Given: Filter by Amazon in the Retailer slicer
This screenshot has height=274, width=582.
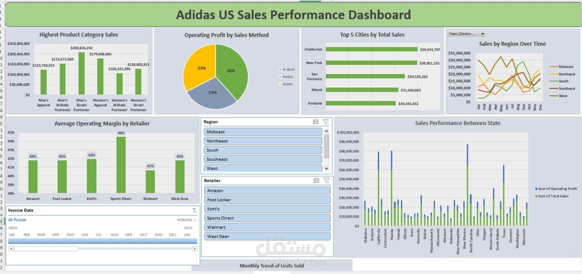Looking at the screenshot, I should [x=267, y=191].
